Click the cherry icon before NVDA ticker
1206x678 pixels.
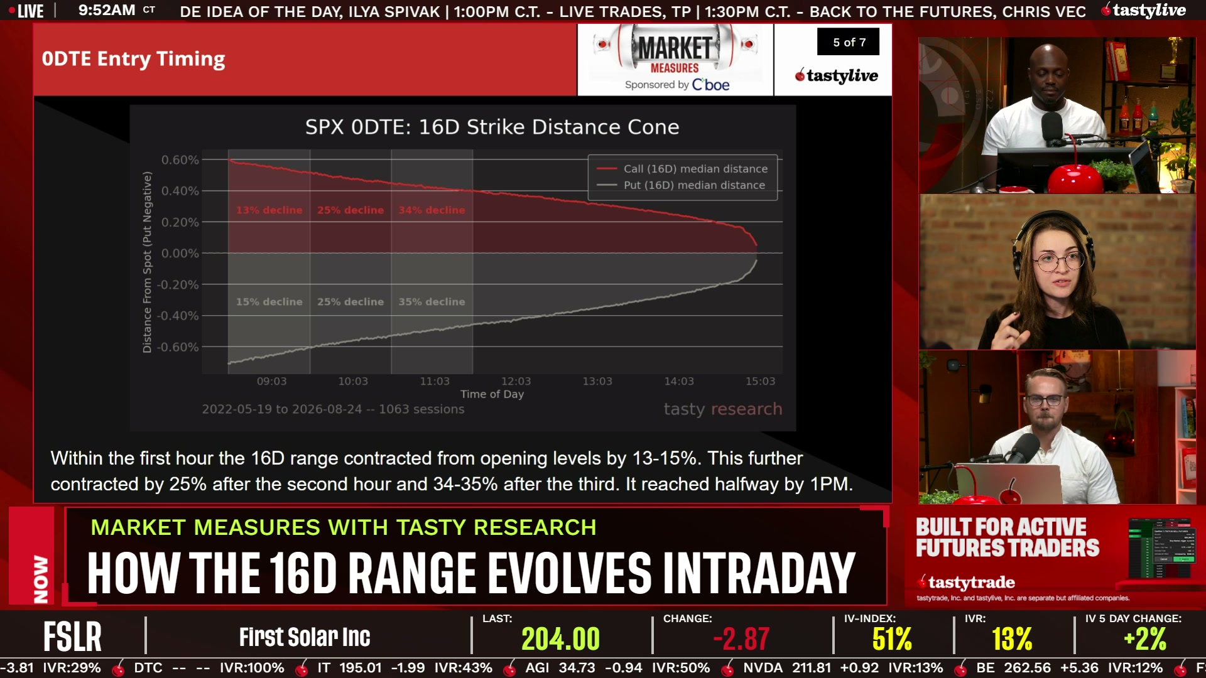point(727,669)
